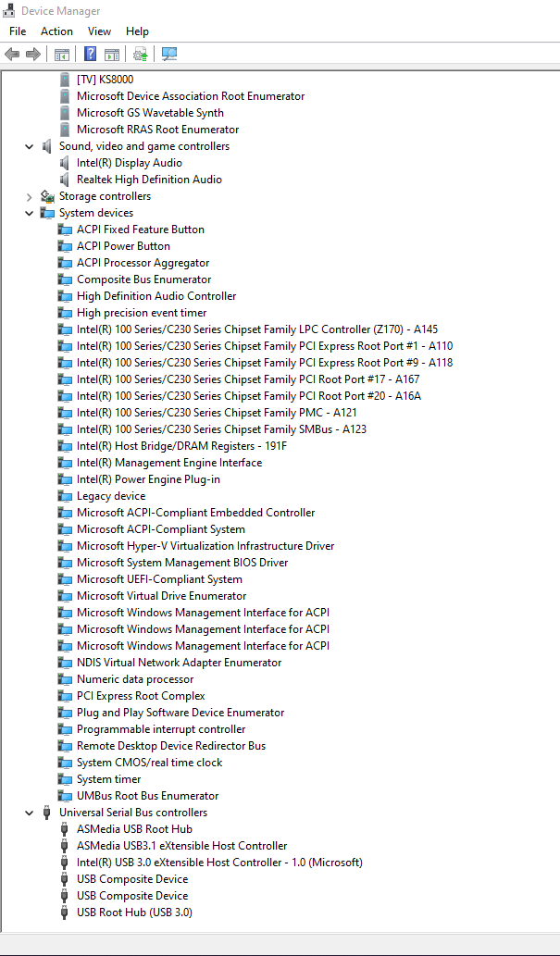Open the View menu
The width and height of the screenshot is (560, 956).
(99, 31)
